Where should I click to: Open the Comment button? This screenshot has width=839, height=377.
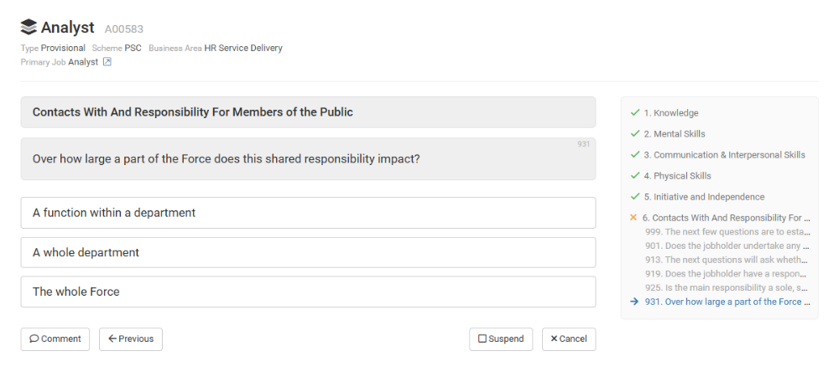(55, 339)
